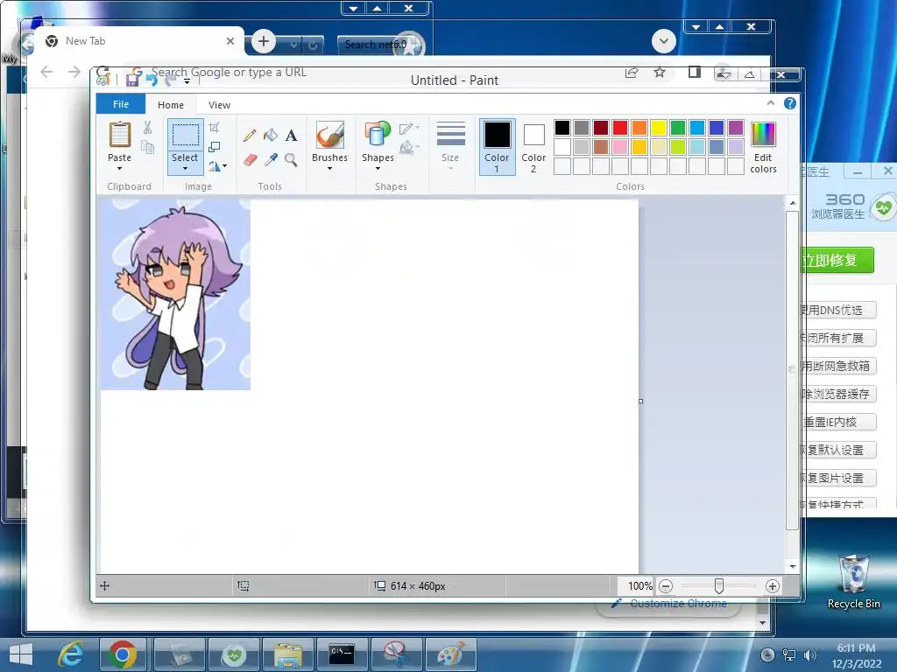Open Customize Quick Access Toolbar dropdown
Screen dimensions: 897x672
(187, 81)
